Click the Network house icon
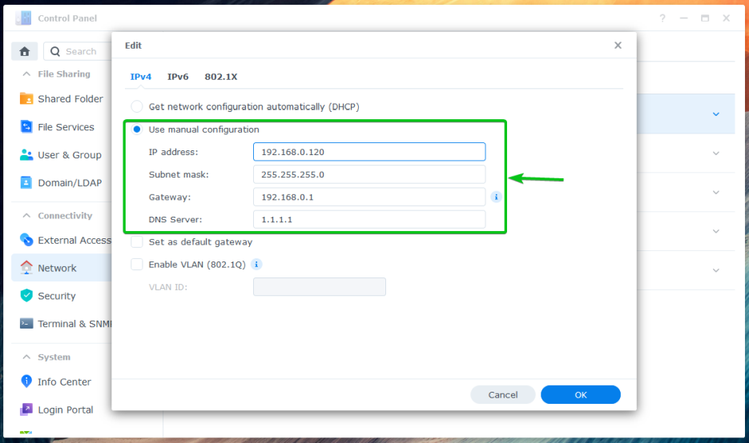 (x=26, y=268)
